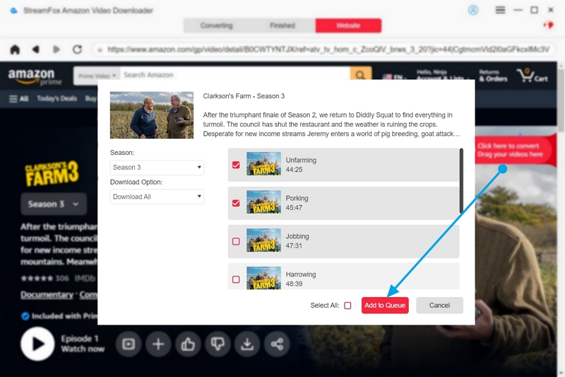This screenshot has height=377, width=565.
Task: Open the Season 3 dropdown in dialog
Action: click(x=157, y=168)
